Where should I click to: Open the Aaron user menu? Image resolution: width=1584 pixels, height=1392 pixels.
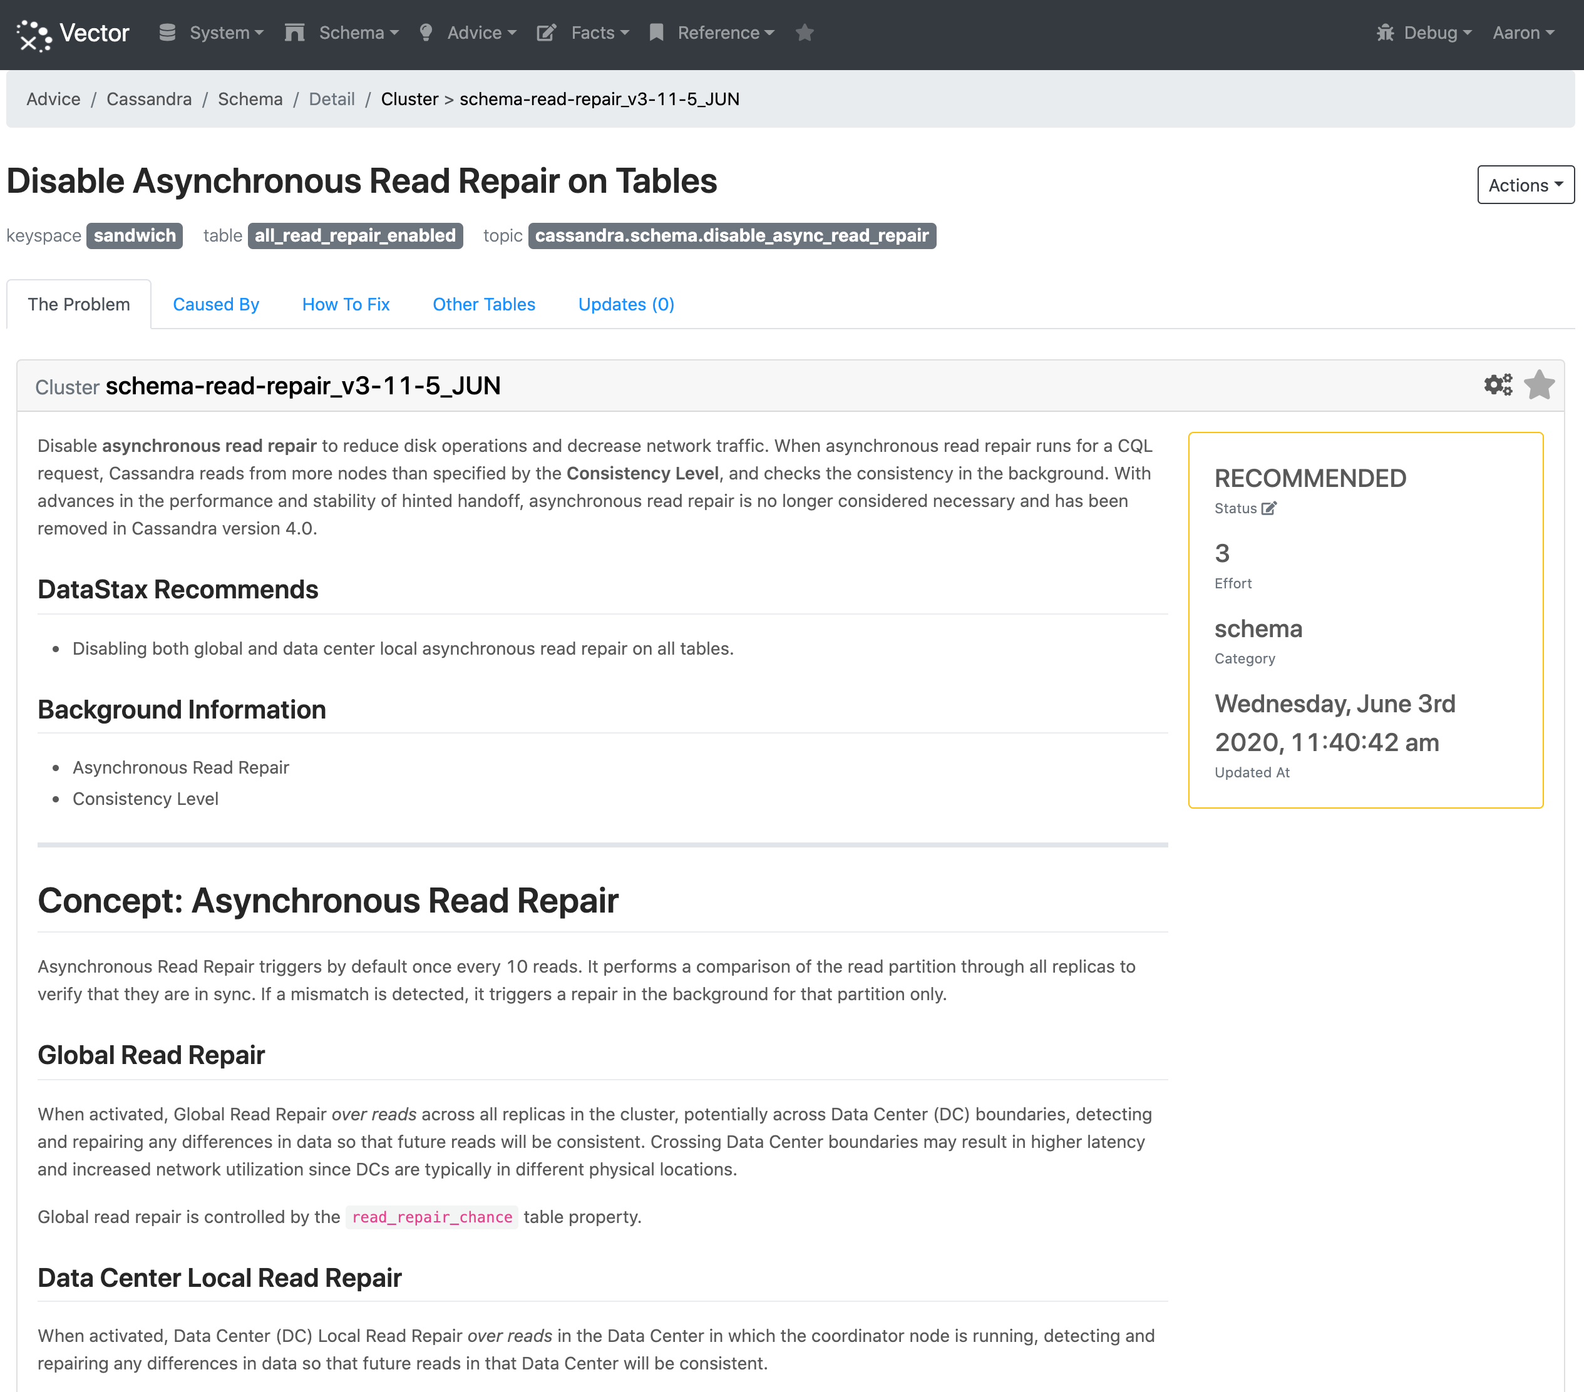click(1523, 33)
